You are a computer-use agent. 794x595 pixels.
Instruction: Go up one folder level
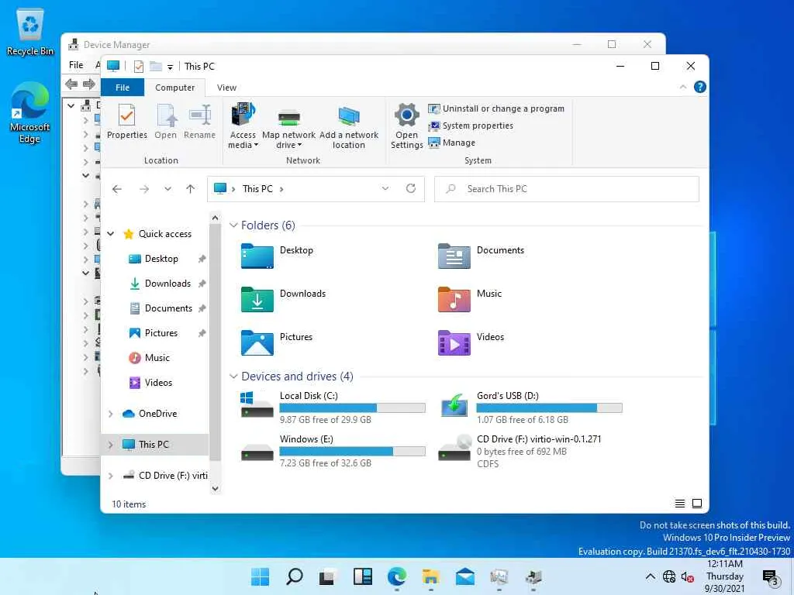click(191, 189)
